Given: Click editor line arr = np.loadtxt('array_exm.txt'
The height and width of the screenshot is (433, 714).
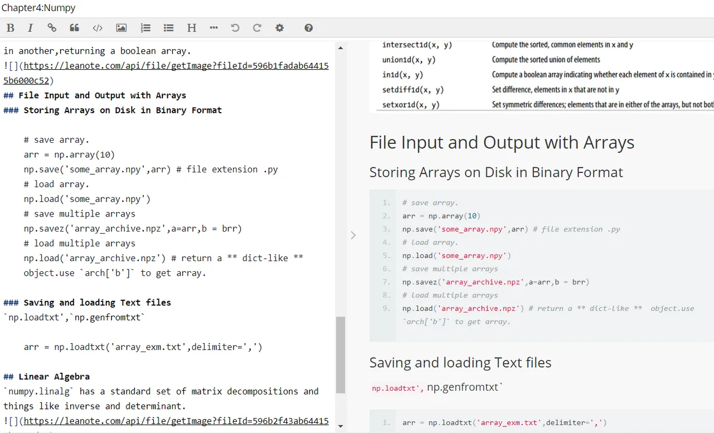Looking at the screenshot, I should (143, 347).
